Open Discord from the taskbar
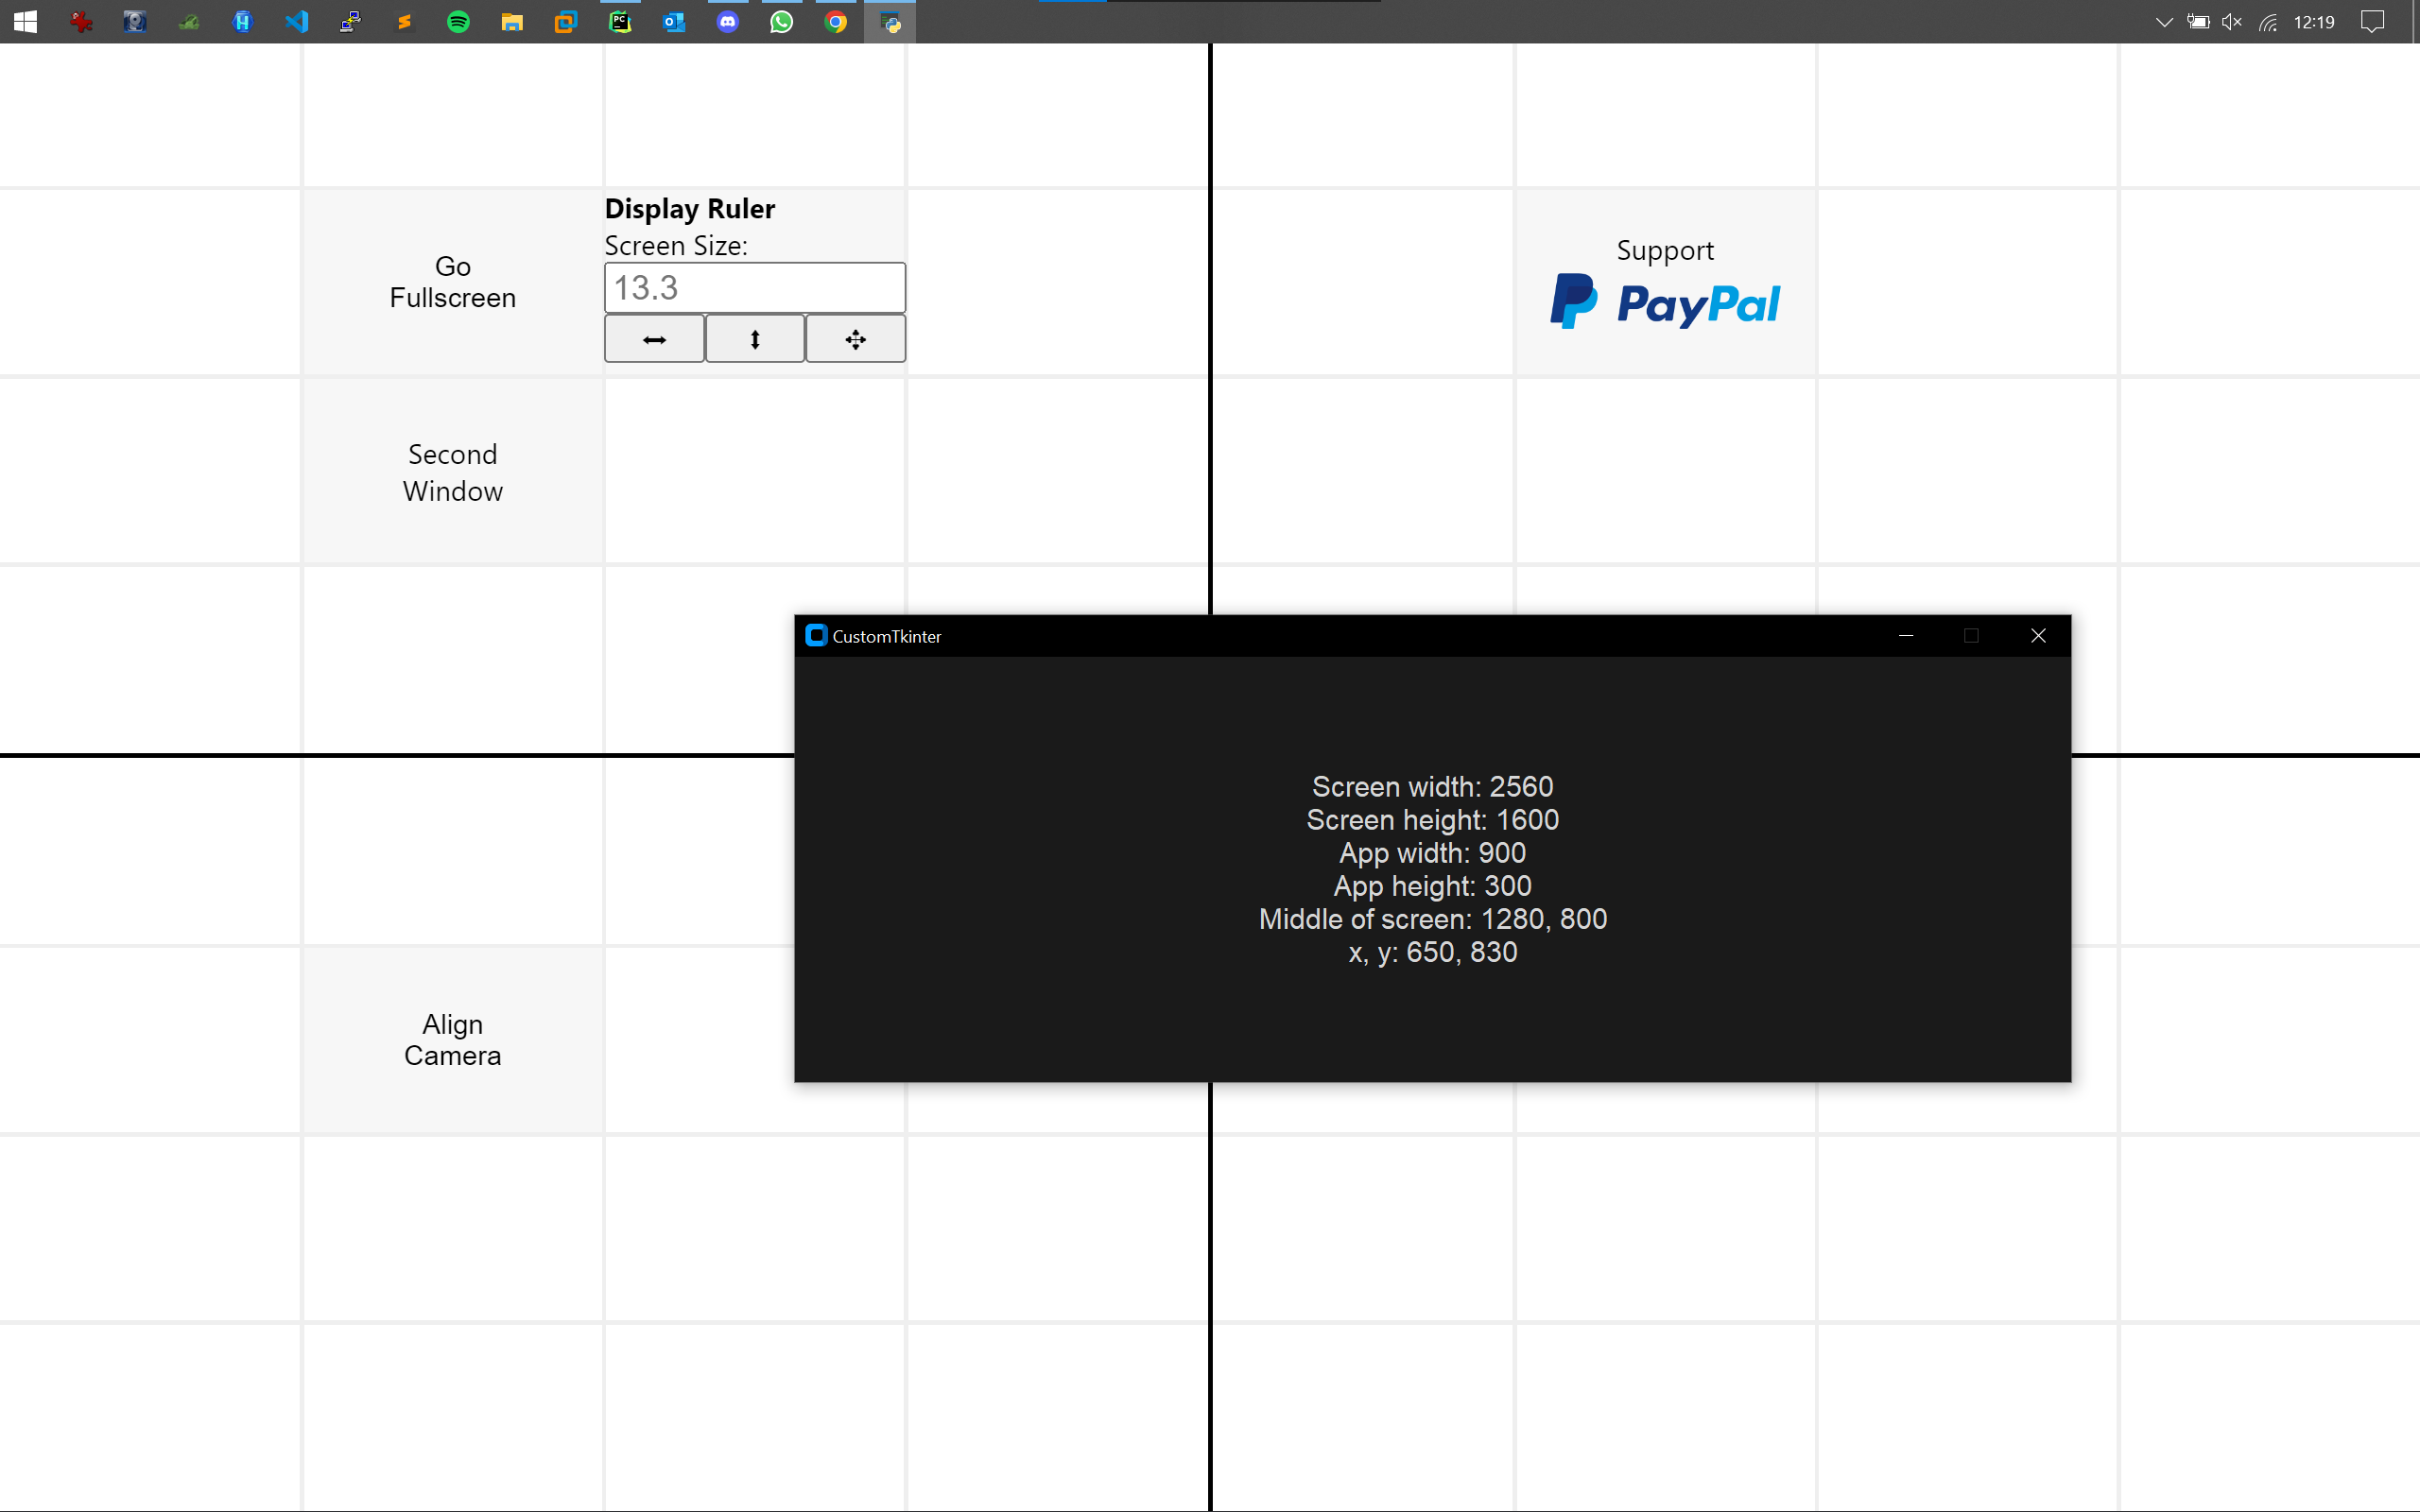2420x1512 pixels. coord(728,21)
